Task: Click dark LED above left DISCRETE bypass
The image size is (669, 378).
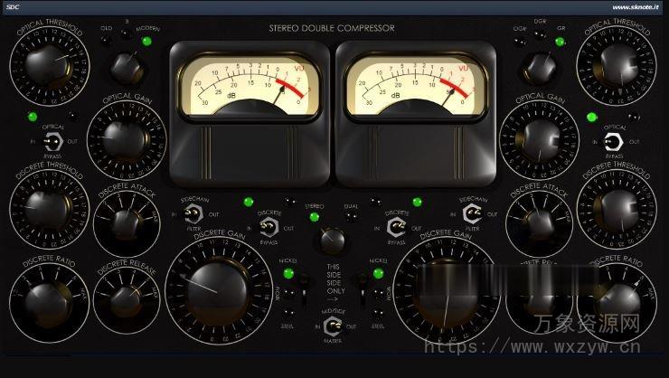Action: (290, 202)
